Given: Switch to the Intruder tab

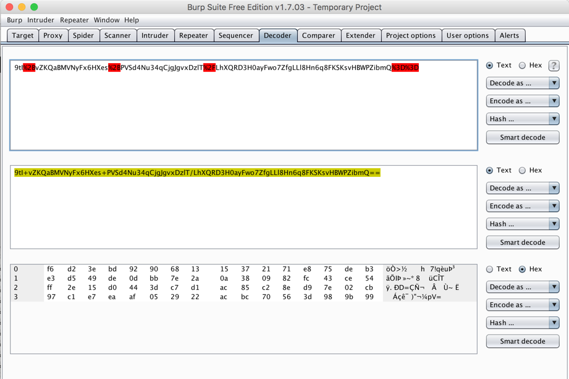Looking at the screenshot, I should point(155,35).
